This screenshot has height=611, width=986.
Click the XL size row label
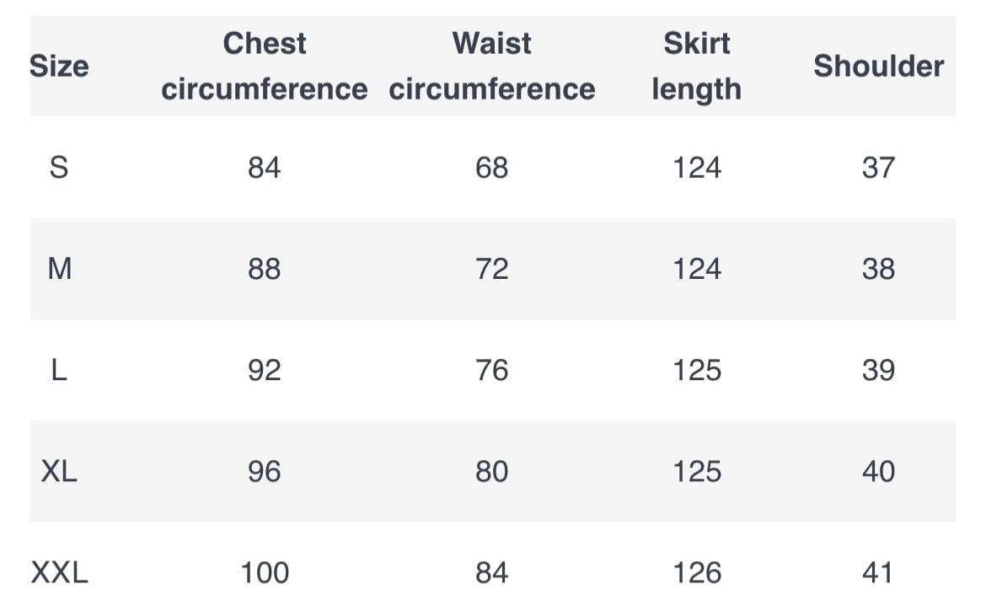click(x=59, y=471)
